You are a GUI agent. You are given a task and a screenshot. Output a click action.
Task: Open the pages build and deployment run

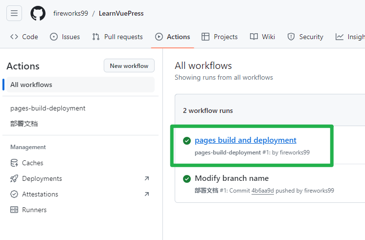point(245,140)
